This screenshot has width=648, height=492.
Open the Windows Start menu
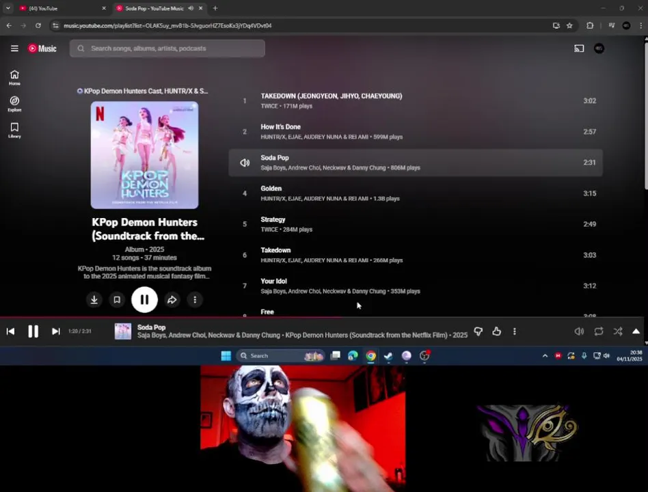tap(226, 356)
